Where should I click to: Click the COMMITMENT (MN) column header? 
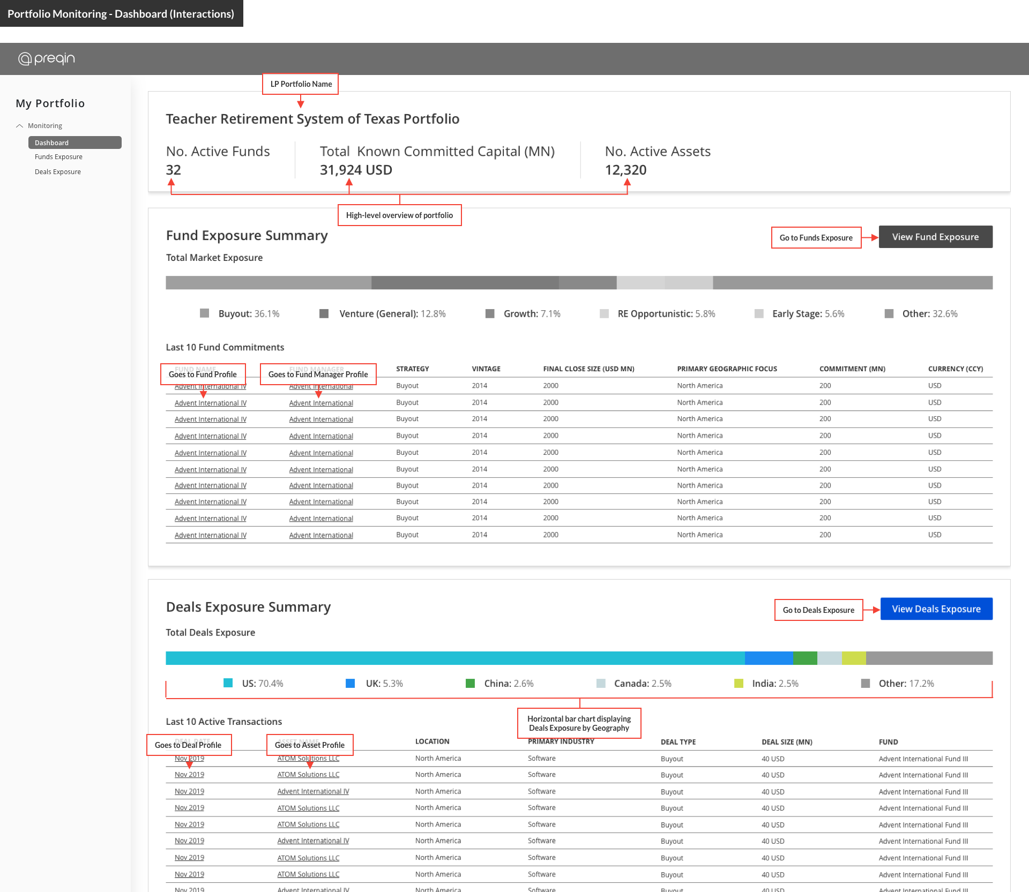point(852,369)
